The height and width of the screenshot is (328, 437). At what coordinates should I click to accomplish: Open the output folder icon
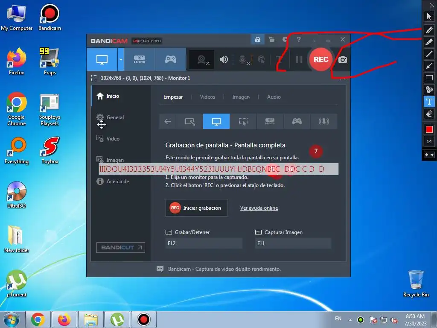click(x=271, y=40)
